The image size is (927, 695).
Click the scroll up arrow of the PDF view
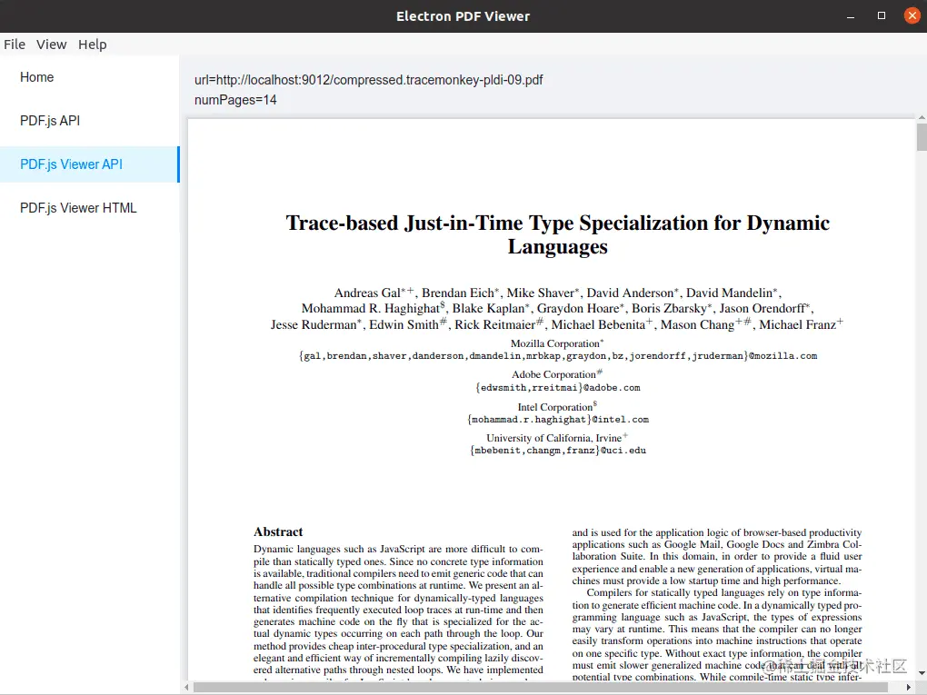pyautogui.click(x=922, y=119)
